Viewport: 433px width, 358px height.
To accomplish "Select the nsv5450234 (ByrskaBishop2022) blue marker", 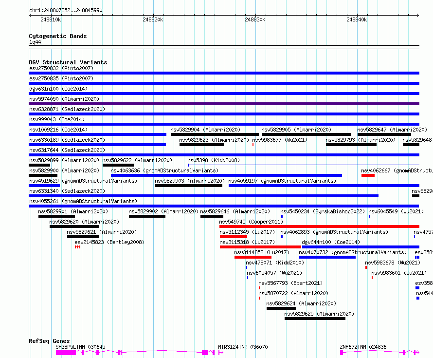I will [x=282, y=216].
